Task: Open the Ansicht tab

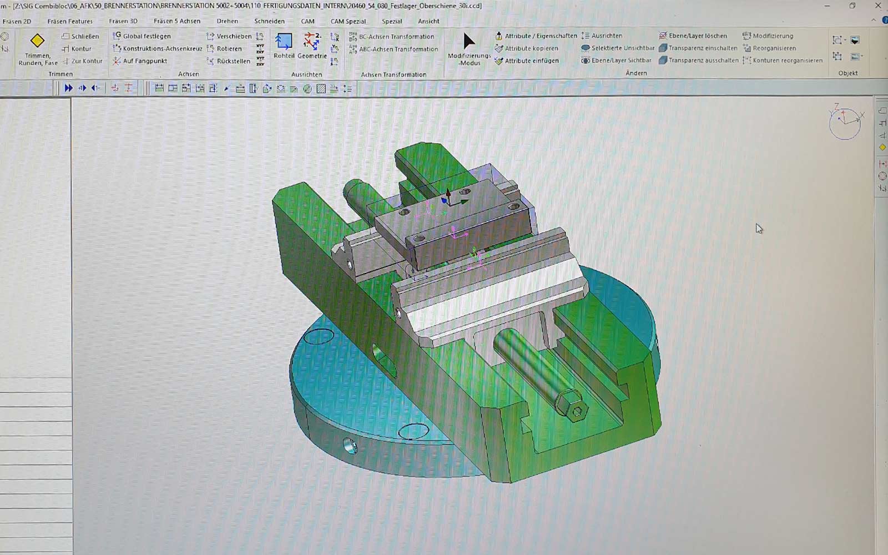Action: [x=428, y=21]
